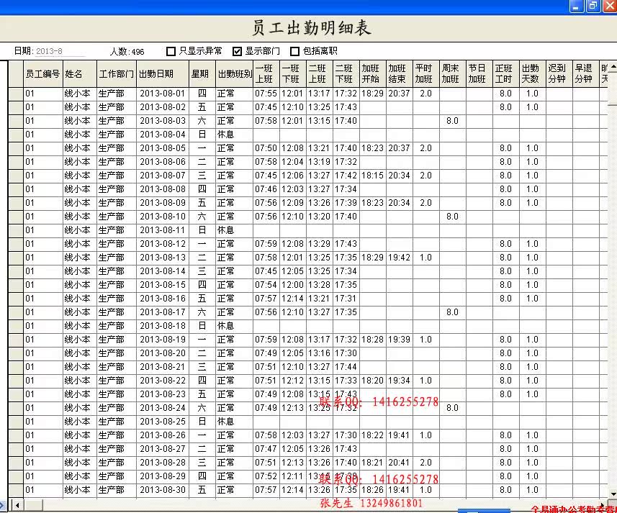This screenshot has width=617, height=513.
Task: Click the 日期 field showing 2013-8
Action: 59,51
